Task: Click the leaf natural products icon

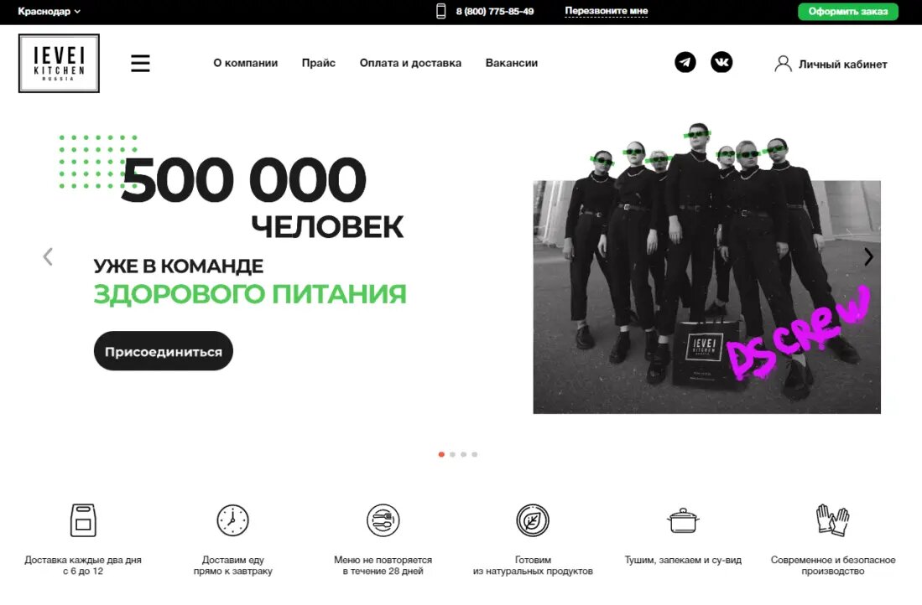Action: [x=533, y=520]
